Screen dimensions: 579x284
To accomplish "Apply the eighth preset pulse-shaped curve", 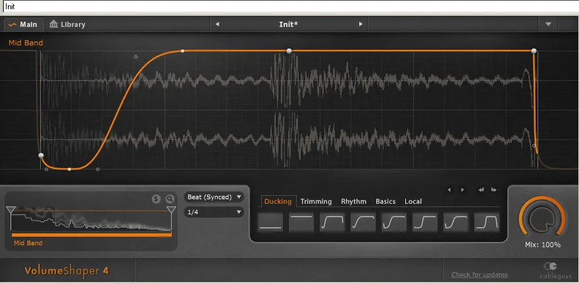I will click(487, 222).
